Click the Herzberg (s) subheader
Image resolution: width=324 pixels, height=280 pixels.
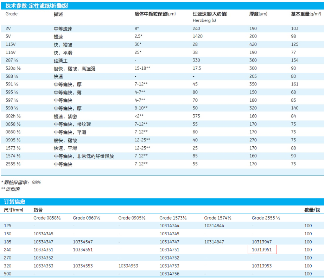204,20
